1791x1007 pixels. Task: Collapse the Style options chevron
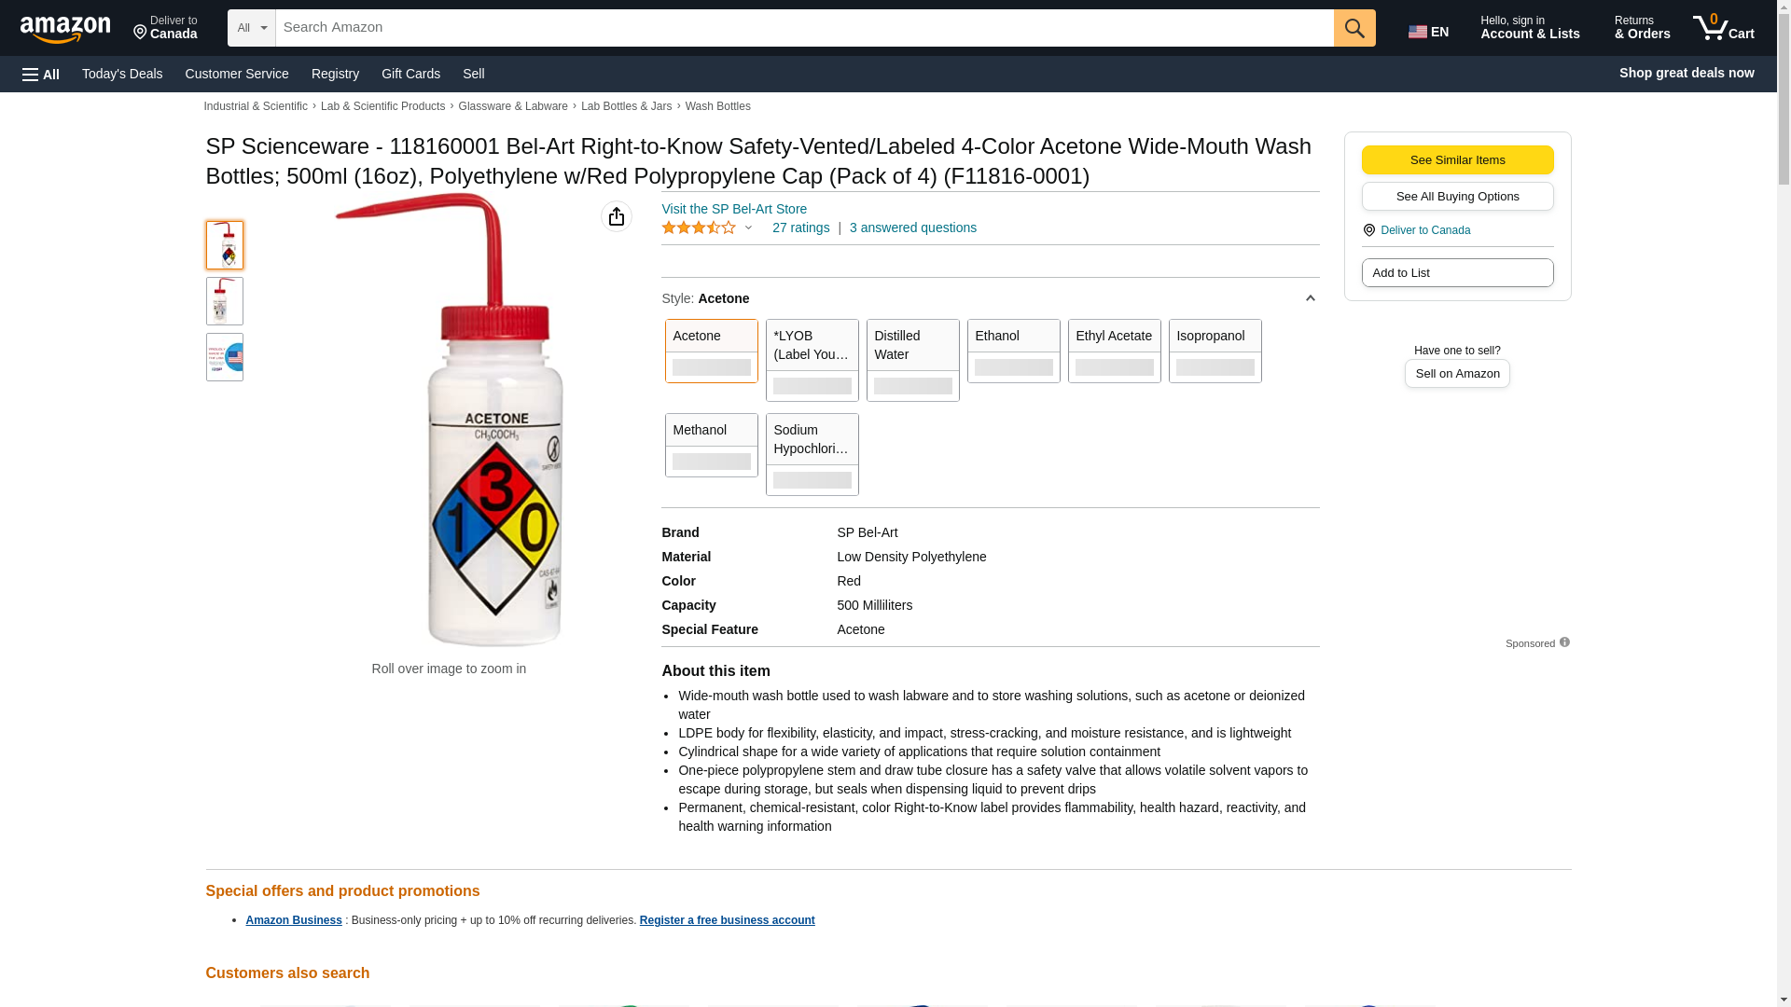[x=1310, y=298]
